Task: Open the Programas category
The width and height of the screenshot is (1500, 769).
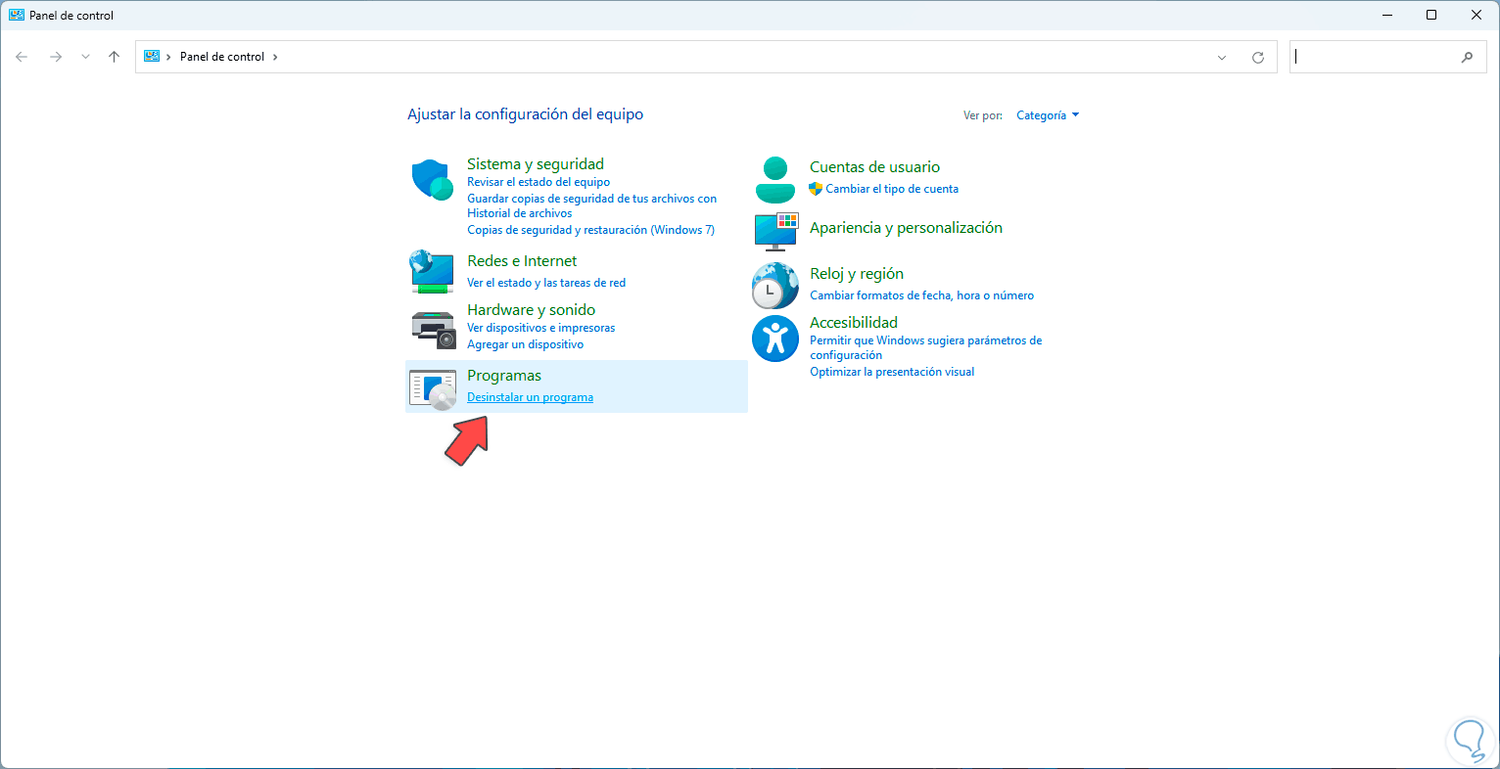Action: 504,376
